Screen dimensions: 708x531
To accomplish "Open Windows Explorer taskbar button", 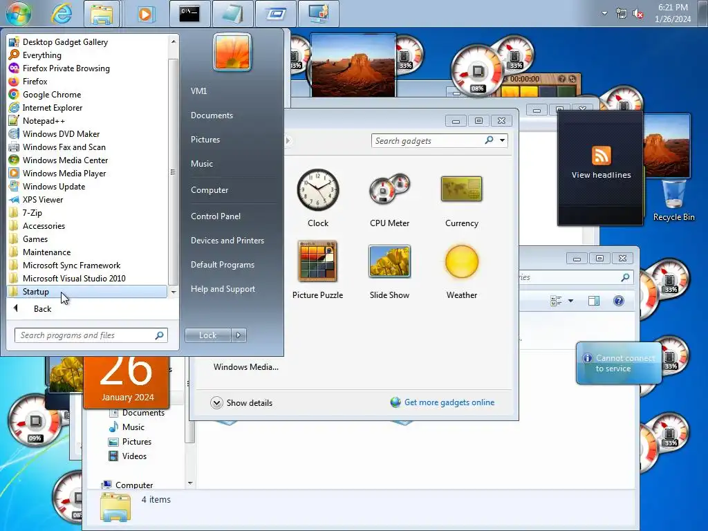I will click(102, 14).
